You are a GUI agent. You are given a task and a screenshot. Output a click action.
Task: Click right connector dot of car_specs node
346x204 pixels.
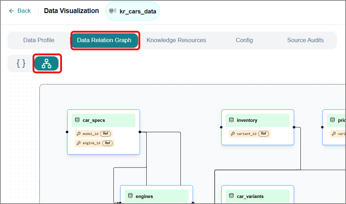point(140,132)
